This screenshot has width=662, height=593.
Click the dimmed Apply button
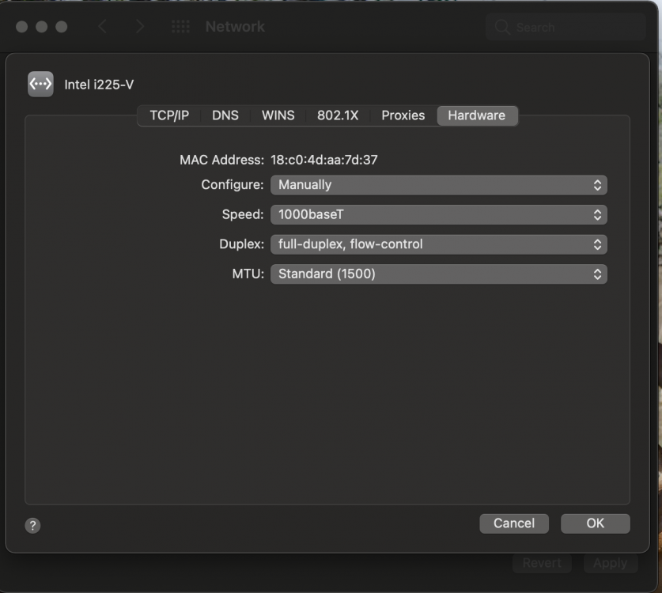[611, 563]
